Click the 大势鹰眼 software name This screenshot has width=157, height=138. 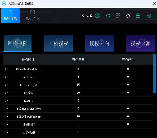coord(29,132)
